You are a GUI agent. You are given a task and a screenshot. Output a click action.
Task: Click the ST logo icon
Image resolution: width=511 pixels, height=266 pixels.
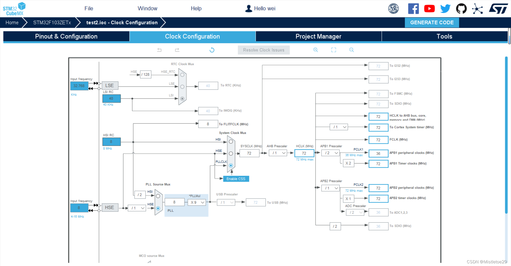pyautogui.click(x=498, y=9)
